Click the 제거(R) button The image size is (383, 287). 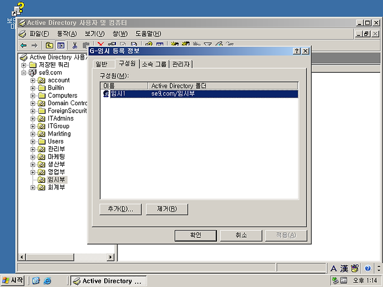click(167, 209)
